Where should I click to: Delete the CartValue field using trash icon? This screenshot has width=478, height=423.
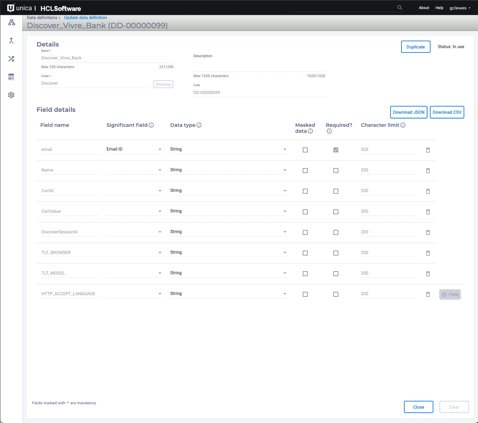point(428,212)
